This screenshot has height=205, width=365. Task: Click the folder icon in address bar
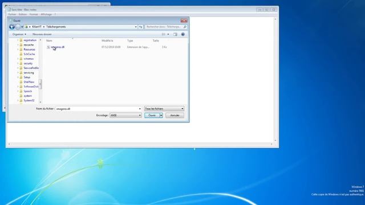(x=27, y=27)
